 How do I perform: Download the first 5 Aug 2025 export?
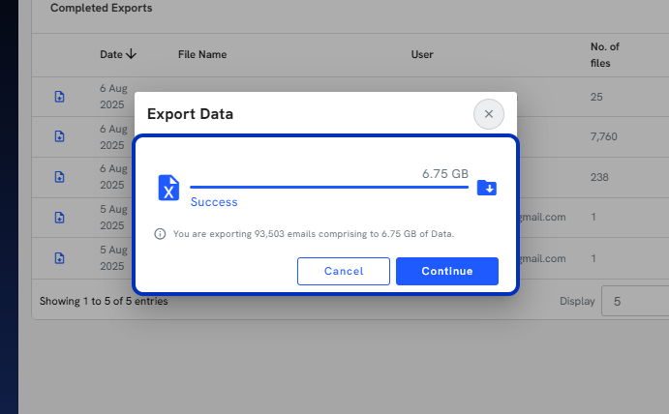[59, 217]
